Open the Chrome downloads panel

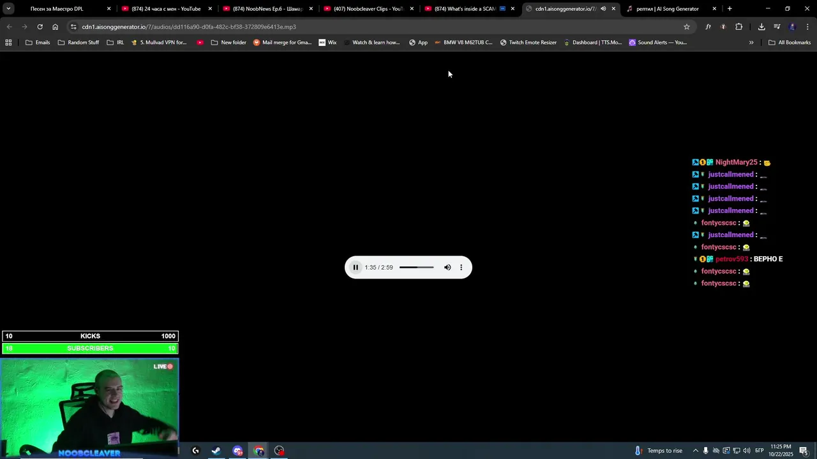coord(761,27)
